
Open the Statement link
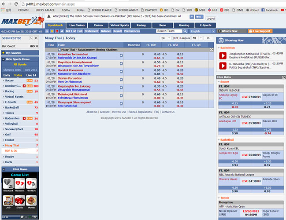(91, 31)
